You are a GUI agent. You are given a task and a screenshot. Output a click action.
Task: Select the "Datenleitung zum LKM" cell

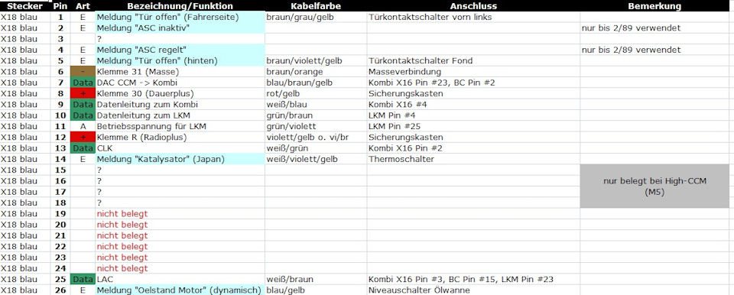(180, 115)
